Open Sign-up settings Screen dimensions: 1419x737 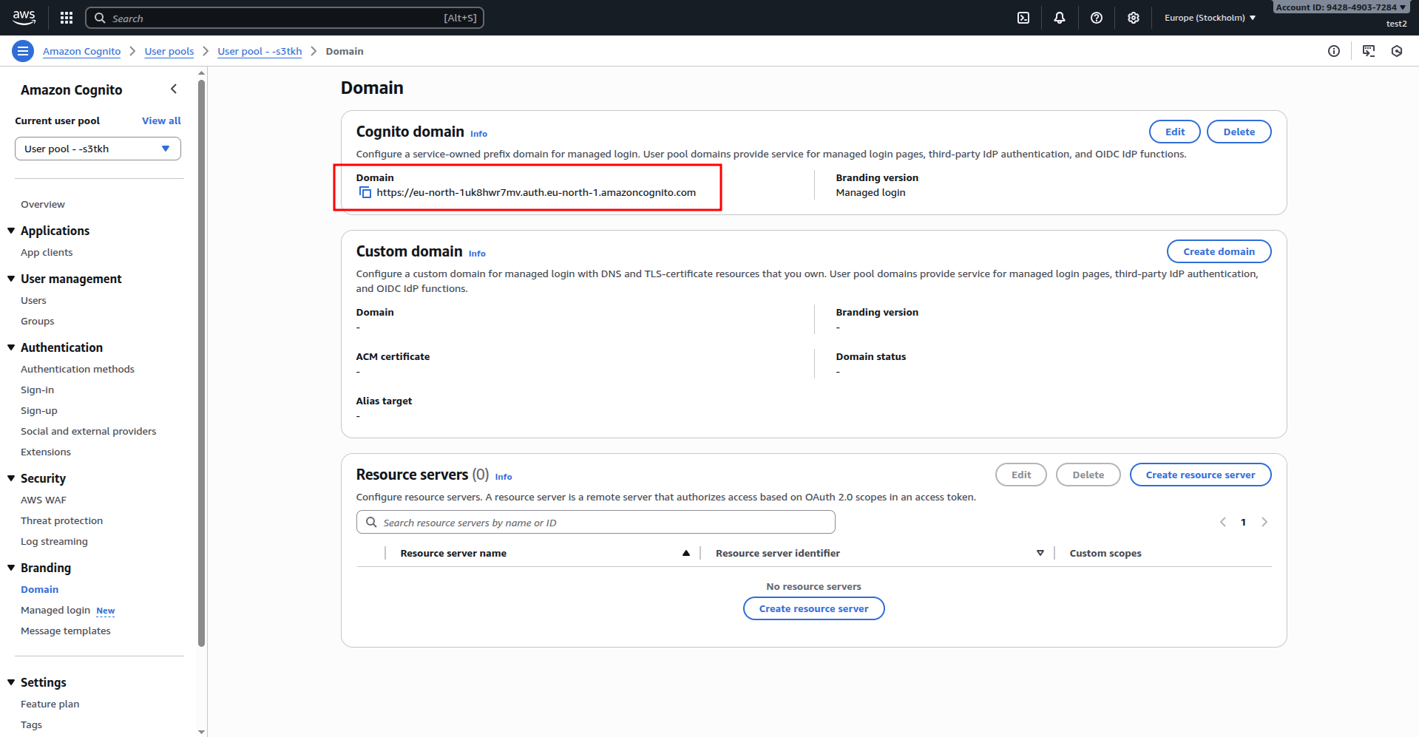tap(39, 410)
